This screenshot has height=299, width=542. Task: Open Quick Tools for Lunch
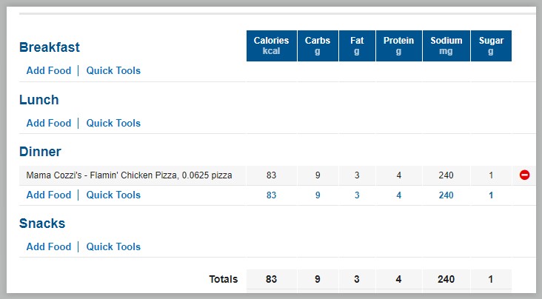(x=113, y=123)
